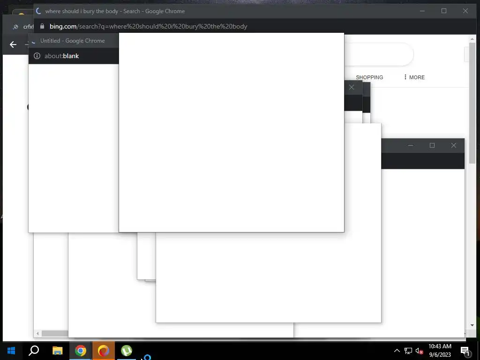Maximize the Bing search Chrome window

pyautogui.click(x=444, y=11)
